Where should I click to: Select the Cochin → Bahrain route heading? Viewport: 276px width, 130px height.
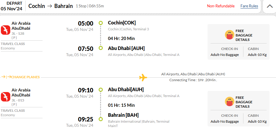(x=51, y=6)
